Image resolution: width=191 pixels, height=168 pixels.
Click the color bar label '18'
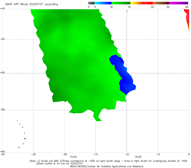[x=111, y=7]
